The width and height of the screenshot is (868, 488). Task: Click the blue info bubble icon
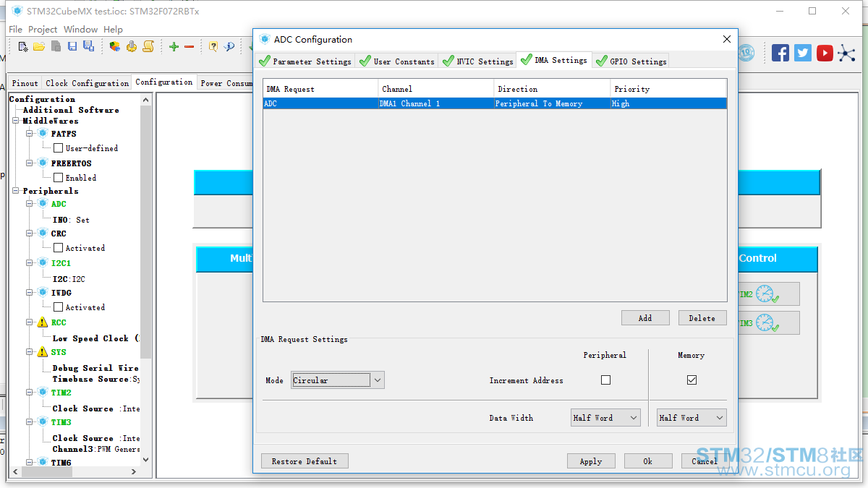(x=229, y=46)
